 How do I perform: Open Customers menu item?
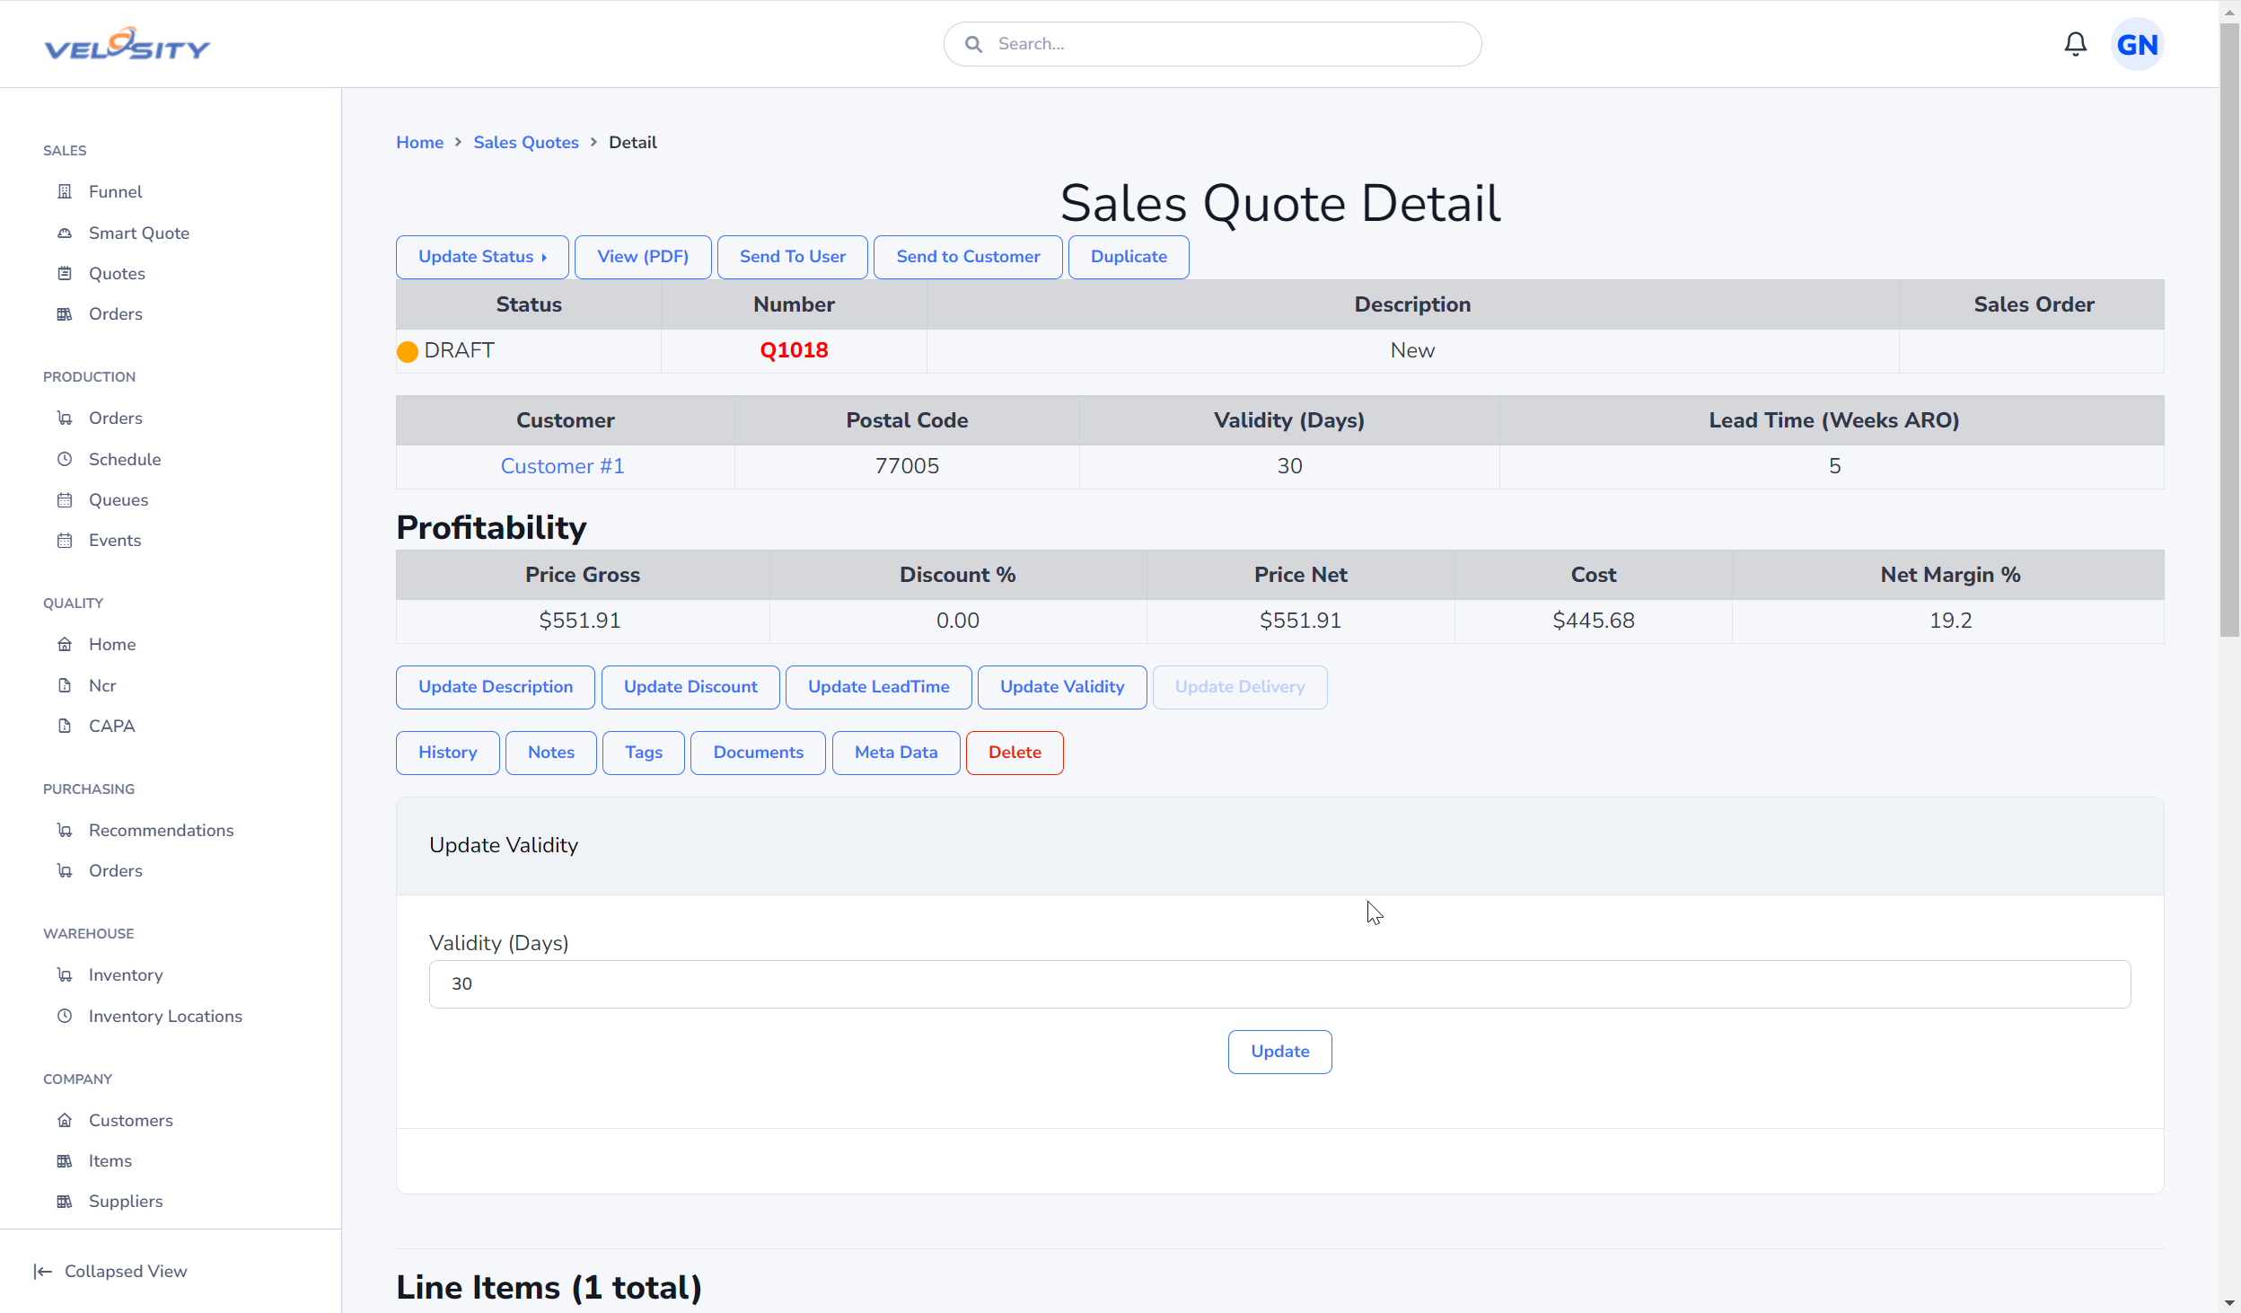(x=131, y=1120)
